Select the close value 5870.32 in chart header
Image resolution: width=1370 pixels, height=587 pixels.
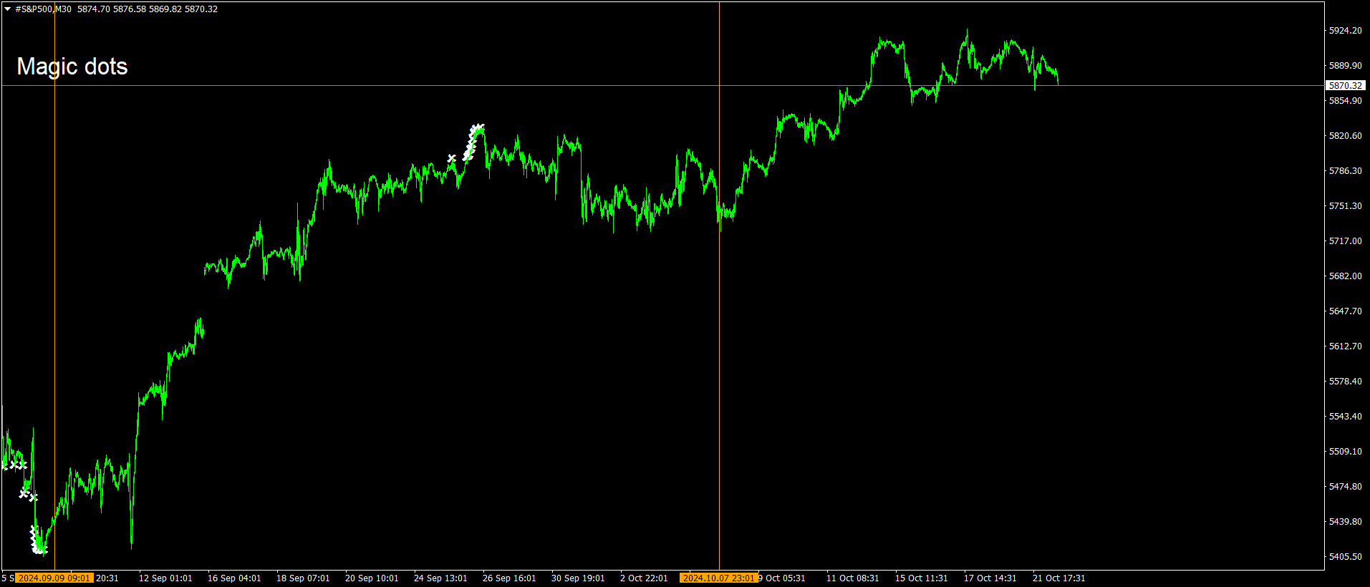pyautogui.click(x=201, y=9)
